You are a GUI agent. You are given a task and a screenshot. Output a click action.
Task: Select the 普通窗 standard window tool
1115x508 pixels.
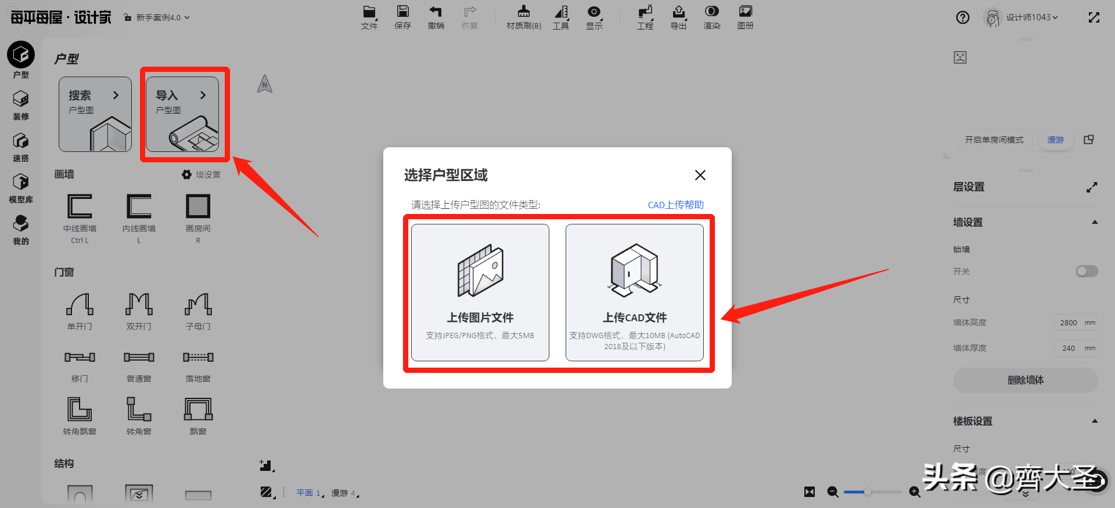pyautogui.click(x=139, y=367)
